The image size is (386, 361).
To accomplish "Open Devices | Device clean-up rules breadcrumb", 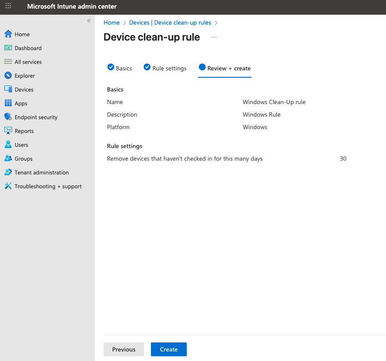I will pyautogui.click(x=170, y=22).
